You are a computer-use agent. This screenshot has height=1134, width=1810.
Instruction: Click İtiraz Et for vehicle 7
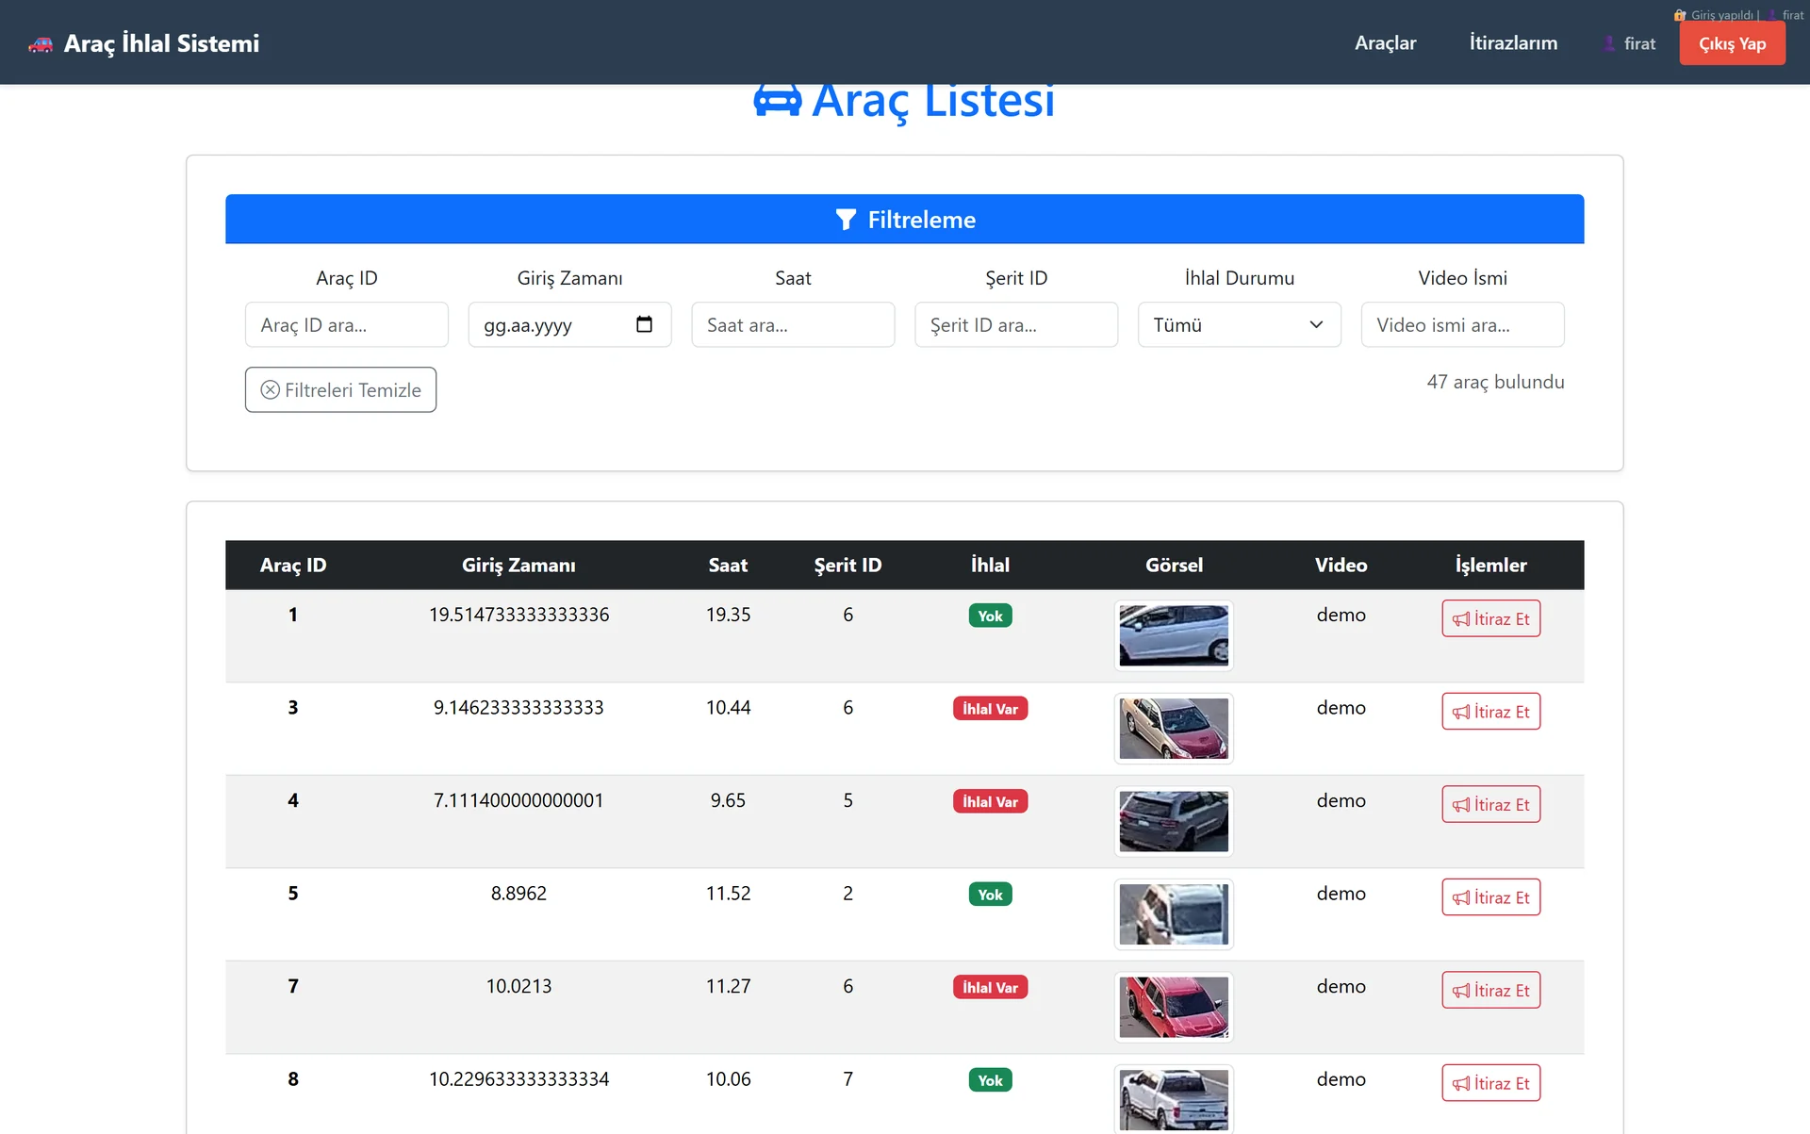(x=1490, y=990)
